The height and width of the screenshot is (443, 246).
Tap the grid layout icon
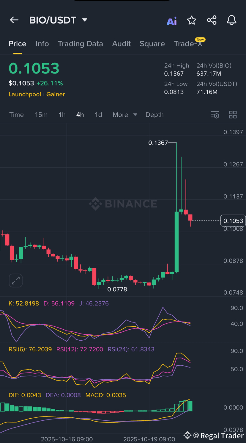tap(233, 115)
